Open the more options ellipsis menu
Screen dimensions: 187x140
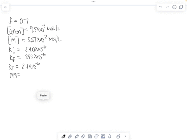[x=174, y=7]
